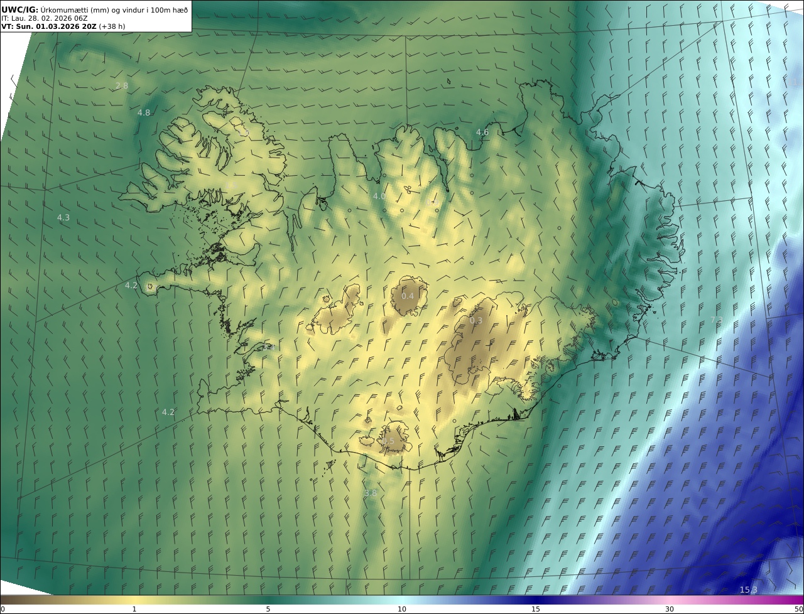This screenshot has height=614, width=804.
Task: Click the '15.3' value label on the map
Action: (748, 590)
